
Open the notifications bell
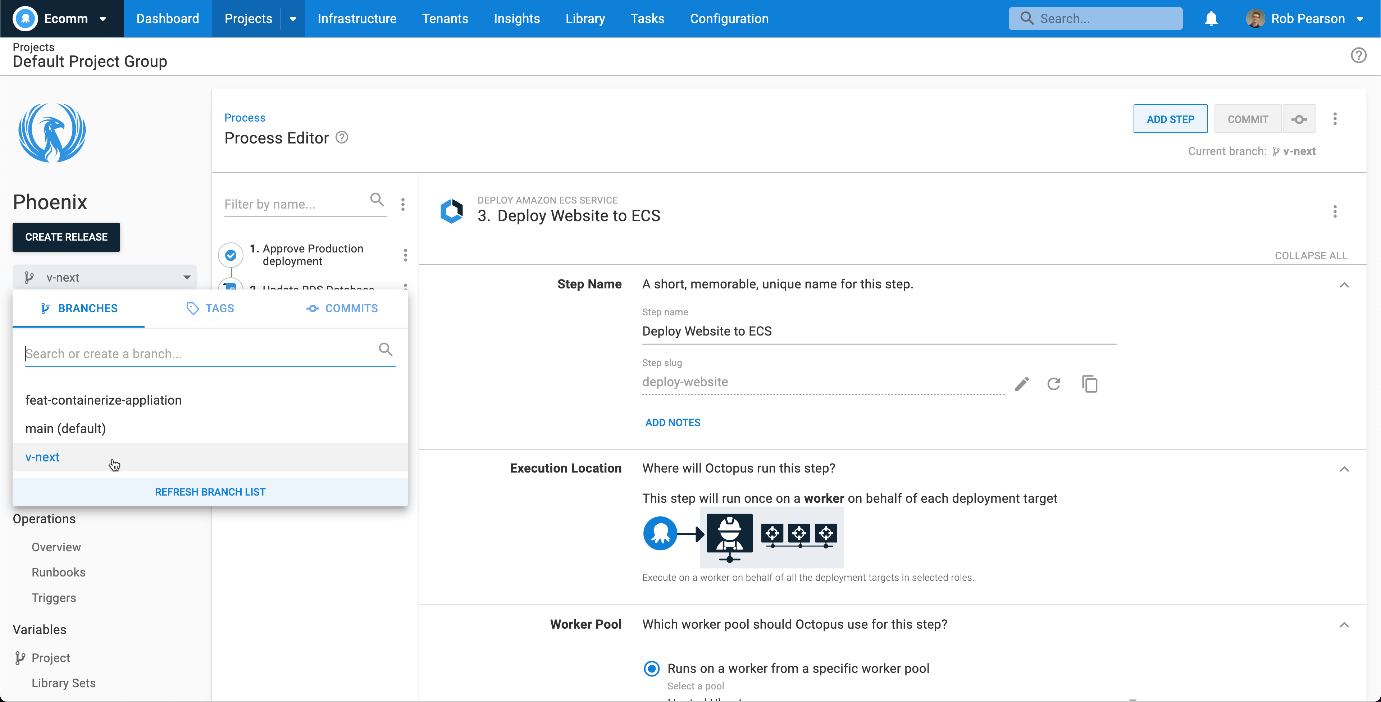[1211, 18]
